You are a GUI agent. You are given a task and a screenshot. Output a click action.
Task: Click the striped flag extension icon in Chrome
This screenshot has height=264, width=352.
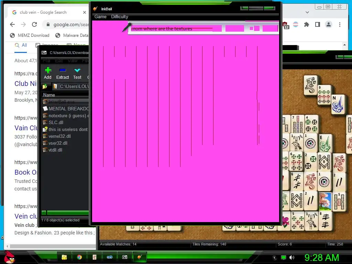tap(296, 24)
